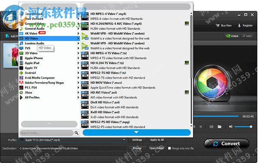260x163 pixels.
Task: Click the Lossless Audio music icon
Action: [21, 43]
